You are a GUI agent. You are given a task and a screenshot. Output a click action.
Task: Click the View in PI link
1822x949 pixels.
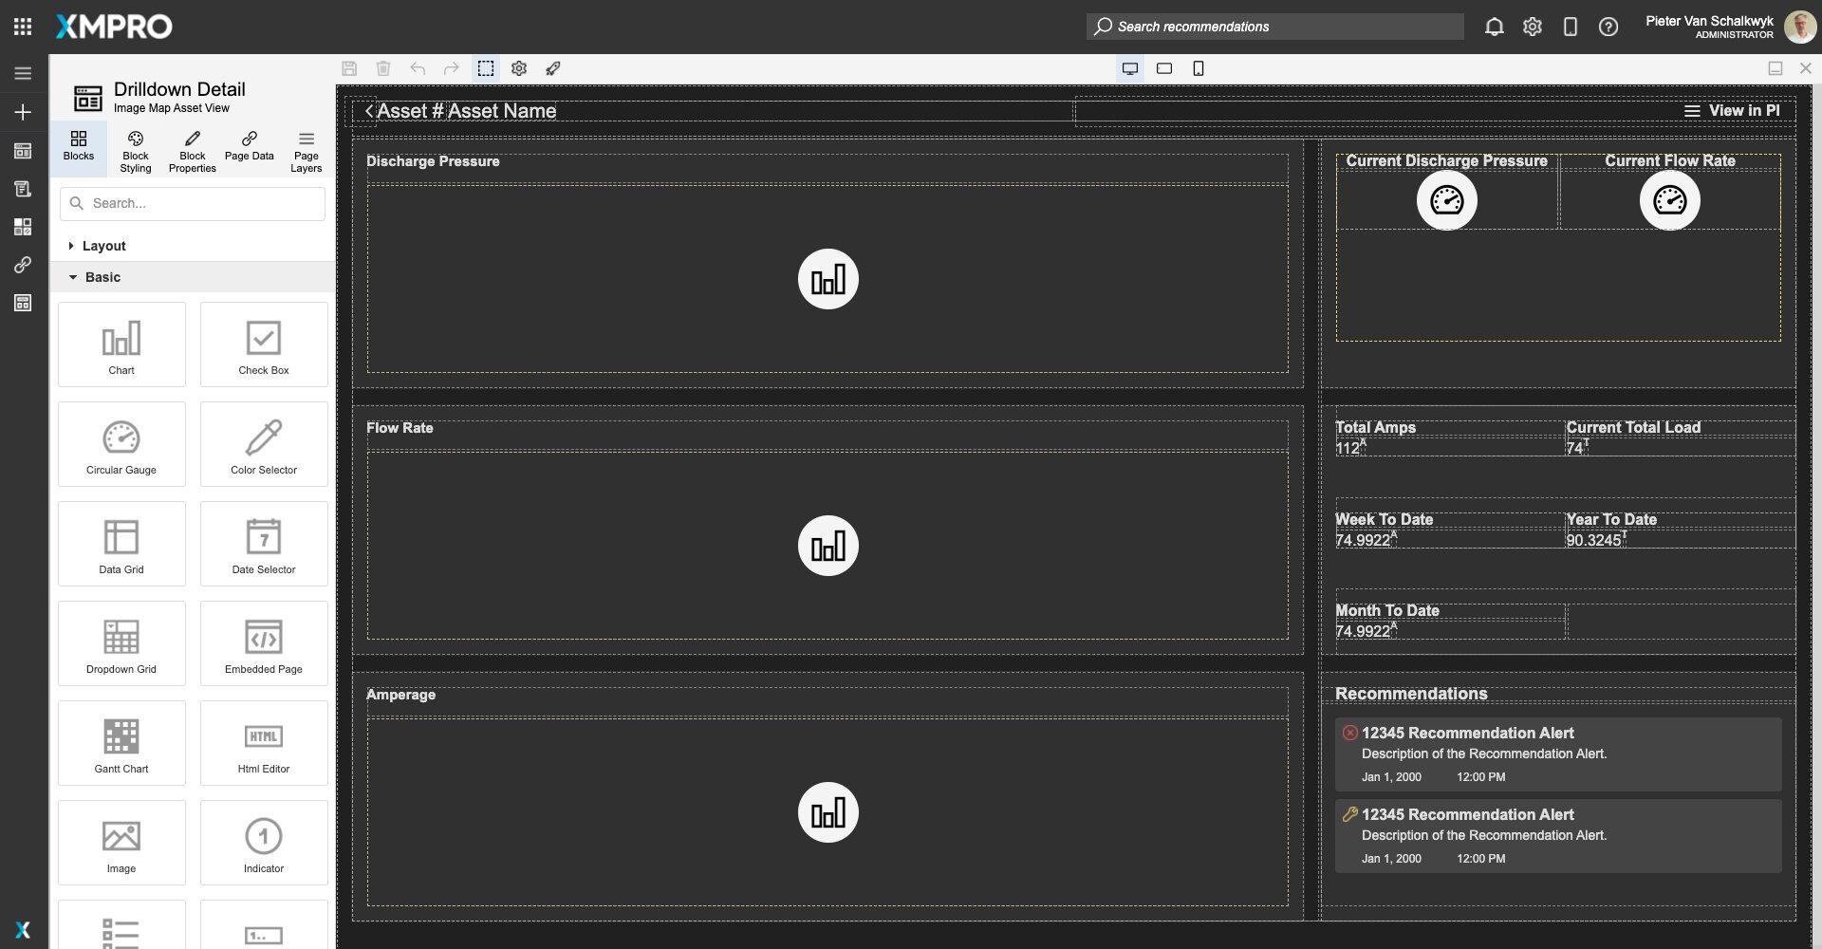coord(1744,110)
